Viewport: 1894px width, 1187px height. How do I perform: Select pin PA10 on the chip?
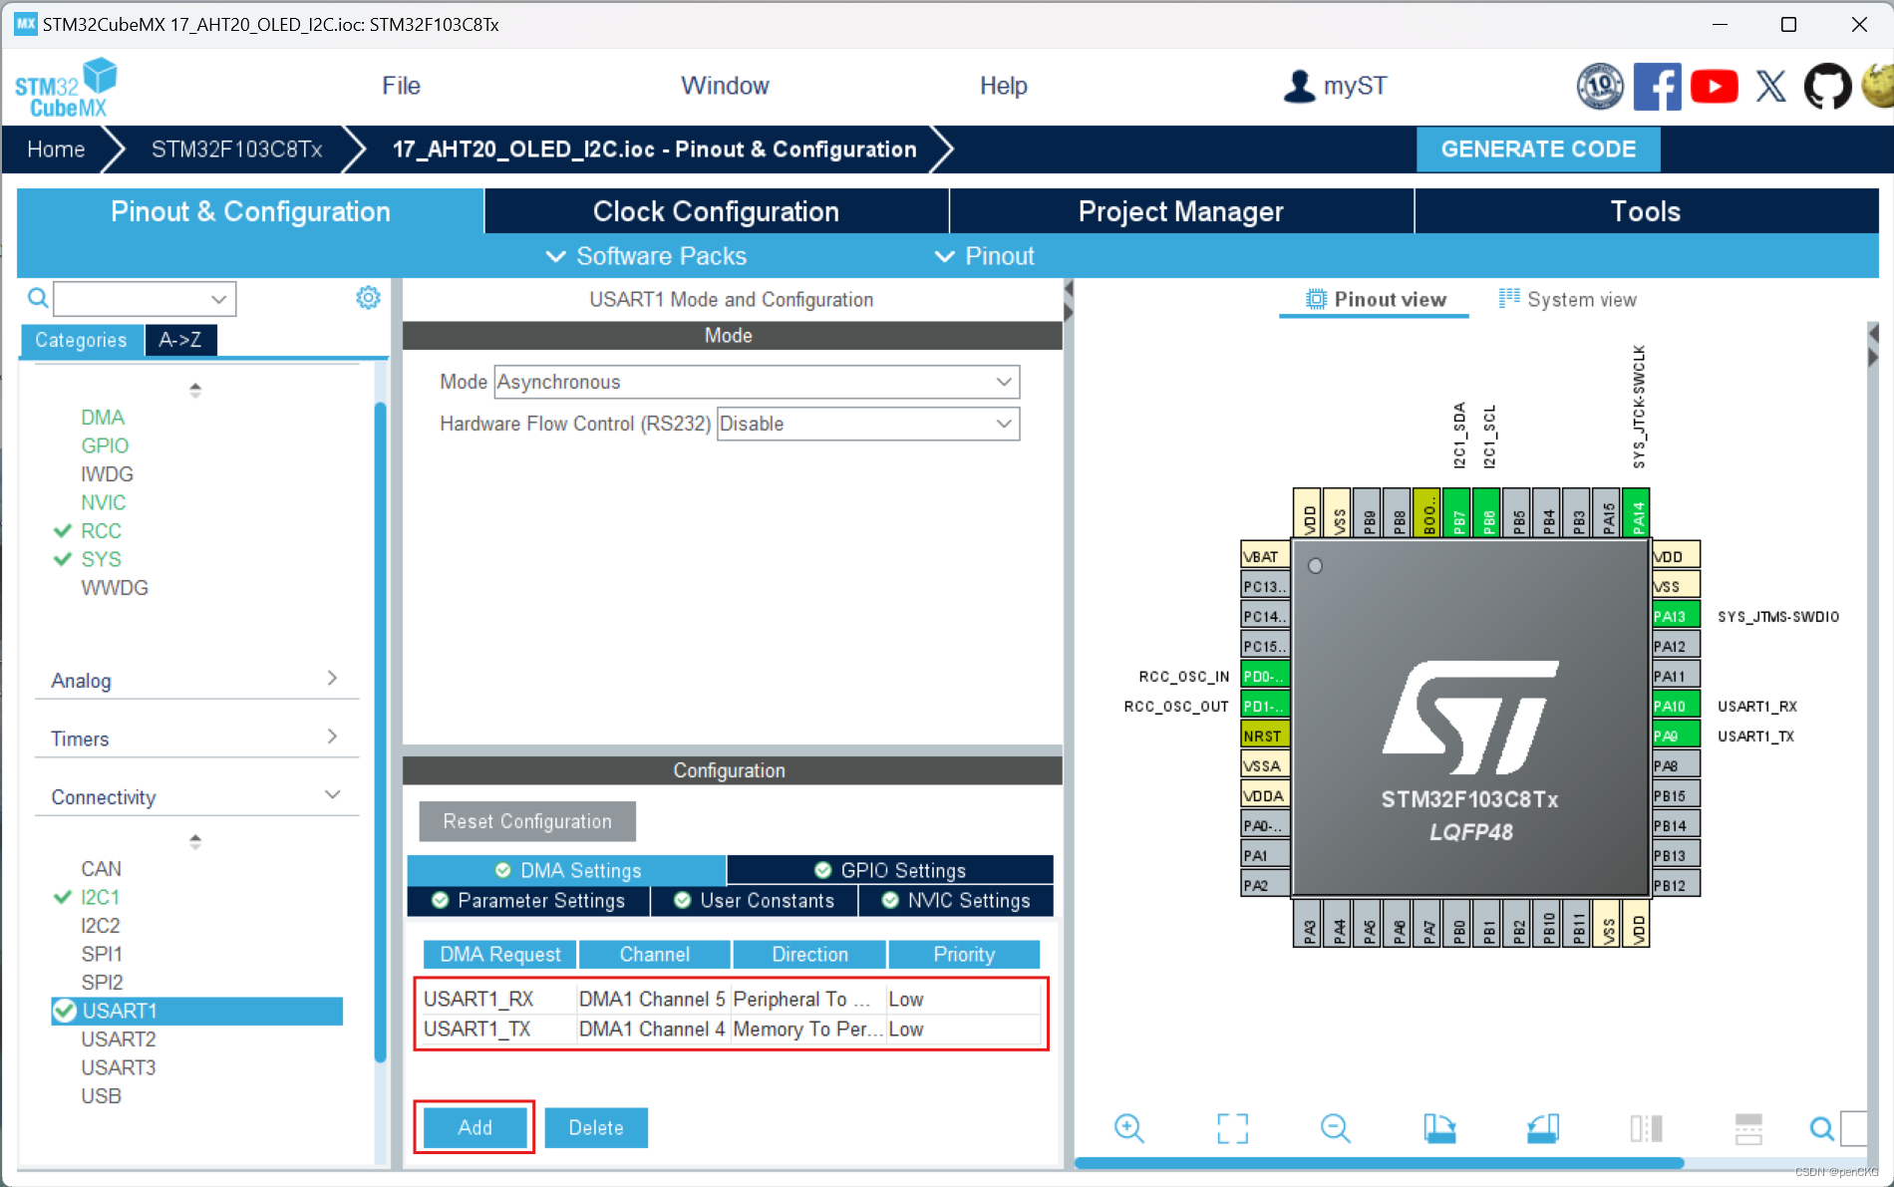[1676, 706]
